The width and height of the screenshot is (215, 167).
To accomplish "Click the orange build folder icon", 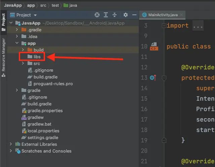I will [30, 50].
